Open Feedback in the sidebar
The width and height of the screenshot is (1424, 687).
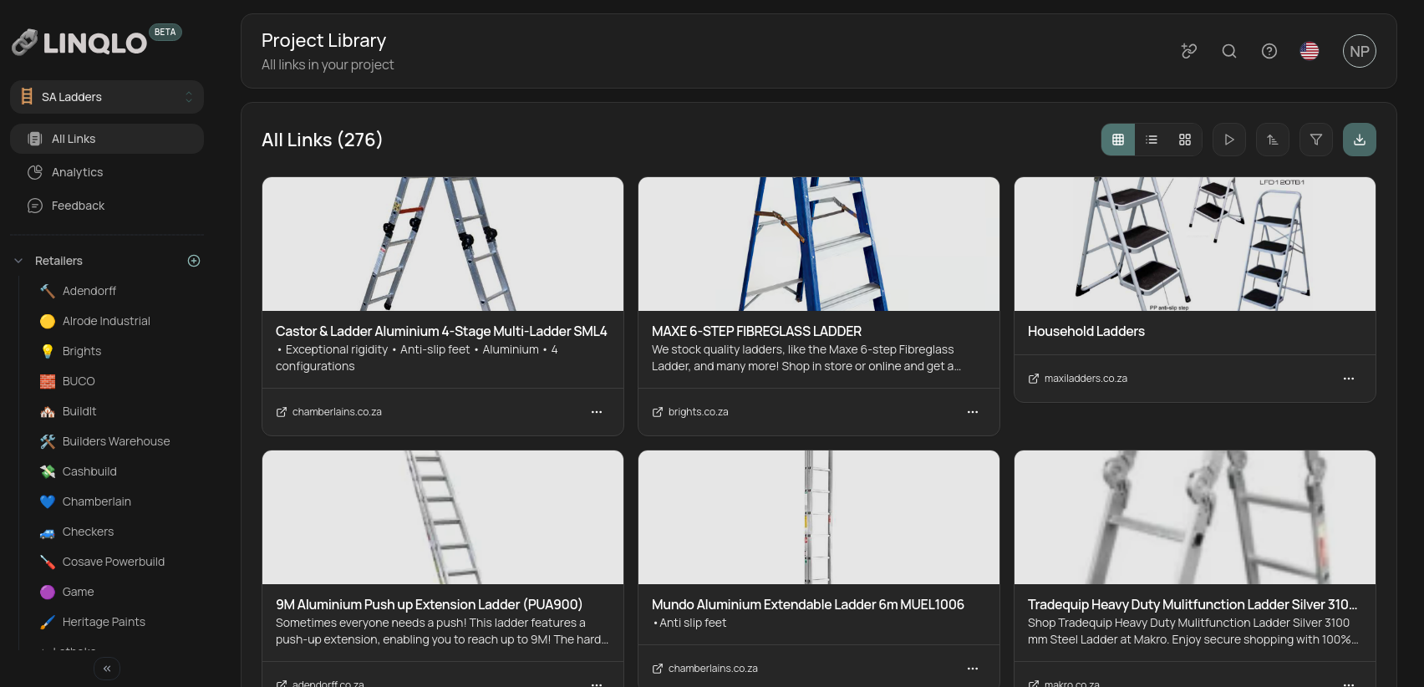click(78, 206)
